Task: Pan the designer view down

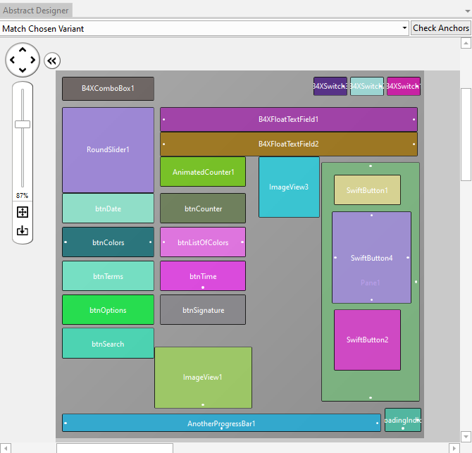Action: [23, 70]
